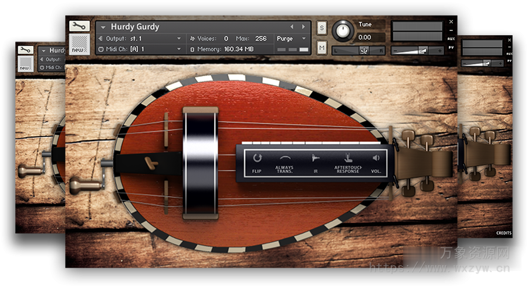Close the back-right instrument with X
The height and width of the screenshot is (288, 528).
509,40
